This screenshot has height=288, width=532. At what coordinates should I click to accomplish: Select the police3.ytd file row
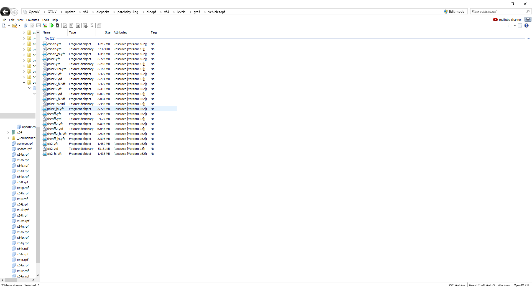pos(109,94)
